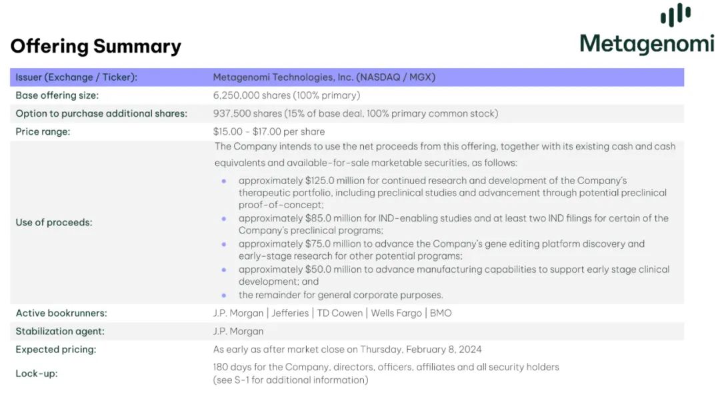Screen dimensions: 720x403
Task: Select the "Use of proceeds:" label
Action: coord(54,222)
